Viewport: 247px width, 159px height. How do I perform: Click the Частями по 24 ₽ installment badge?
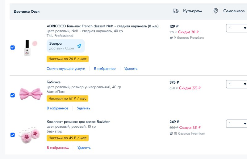click(x=68, y=59)
